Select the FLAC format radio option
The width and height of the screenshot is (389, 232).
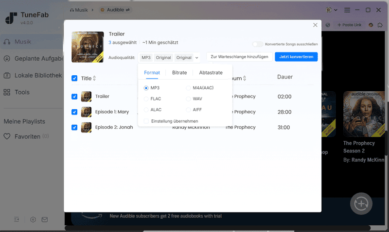point(146,99)
